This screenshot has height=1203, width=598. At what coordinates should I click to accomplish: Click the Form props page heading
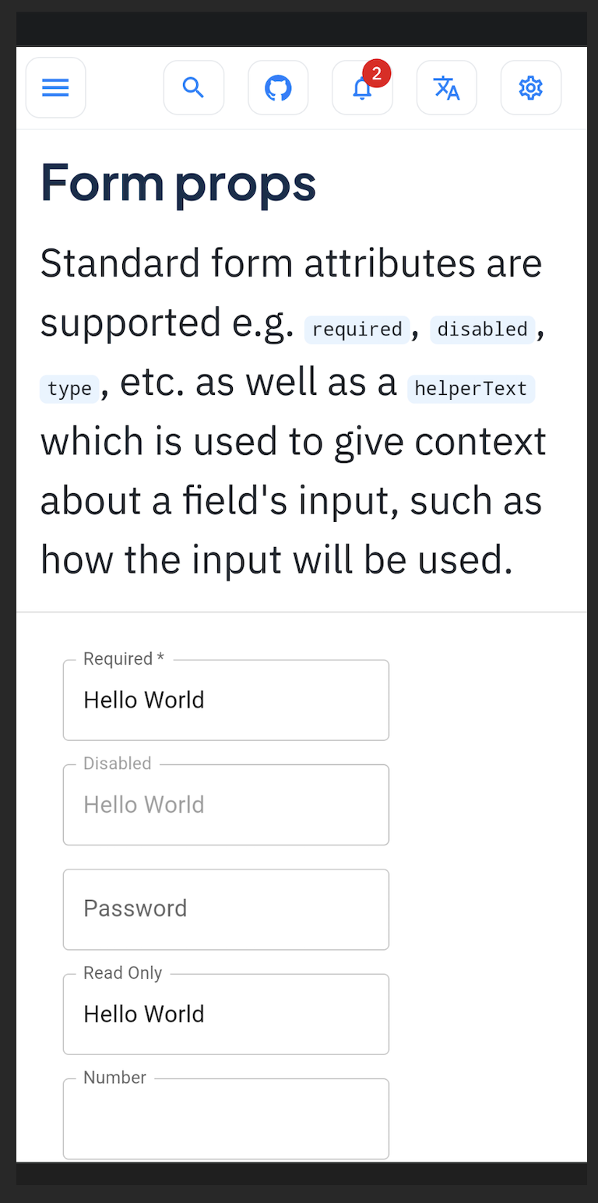(178, 184)
